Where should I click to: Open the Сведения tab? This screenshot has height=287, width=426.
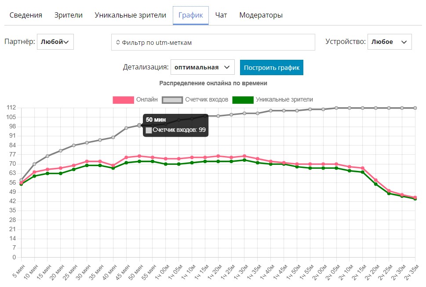tap(26, 15)
